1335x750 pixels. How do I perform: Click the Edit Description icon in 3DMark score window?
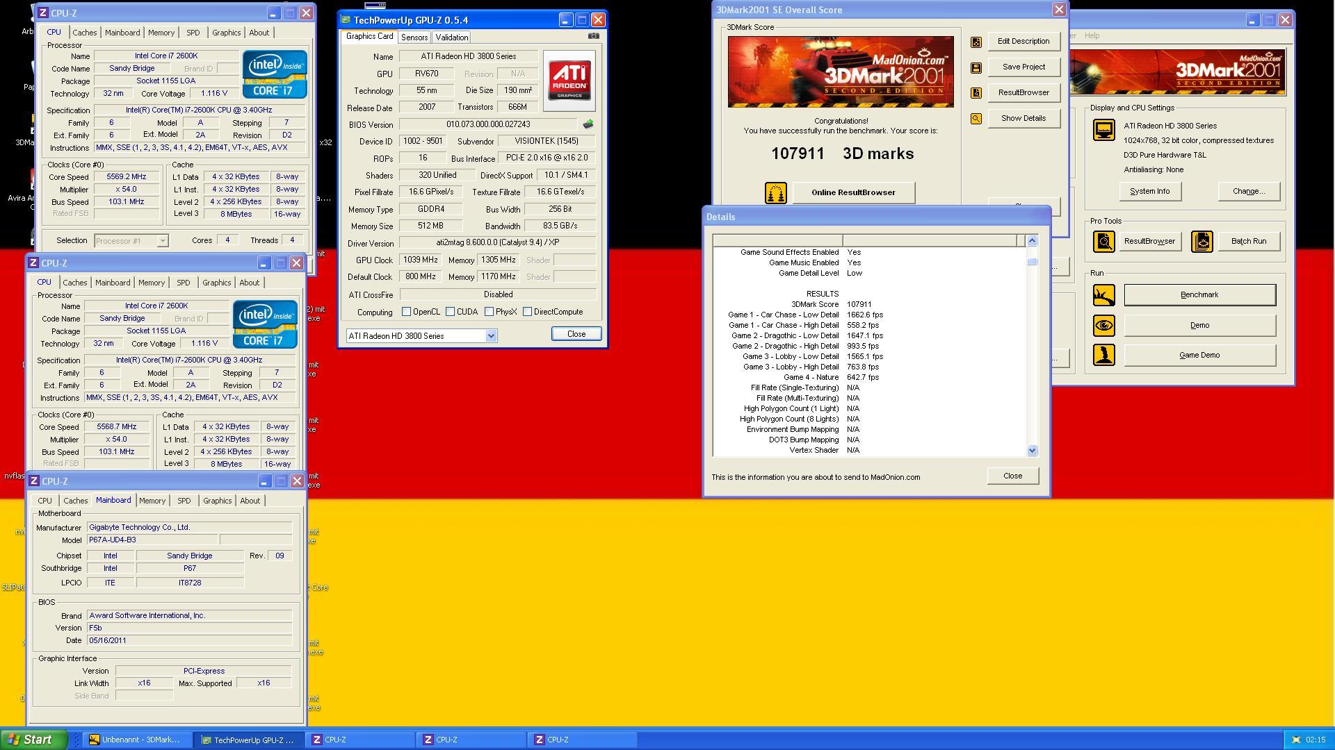976,42
